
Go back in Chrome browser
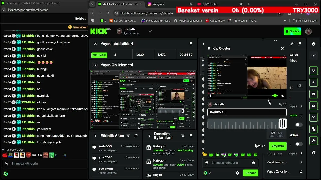tap(93, 13)
